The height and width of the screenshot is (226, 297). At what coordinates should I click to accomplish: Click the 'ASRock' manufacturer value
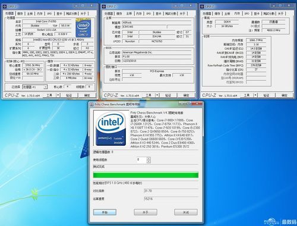coord(156,23)
